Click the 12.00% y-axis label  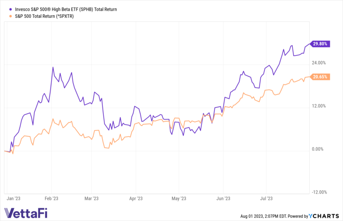coord(318,106)
